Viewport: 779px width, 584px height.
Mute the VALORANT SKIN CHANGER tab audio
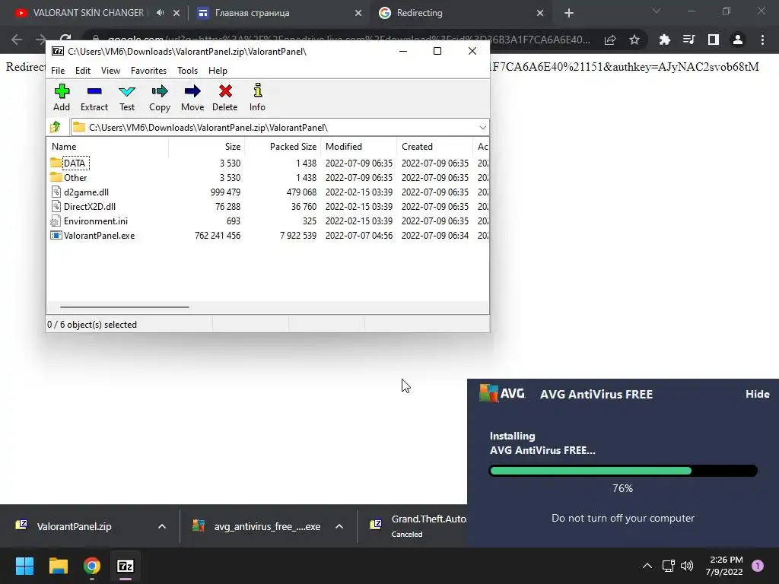(160, 13)
